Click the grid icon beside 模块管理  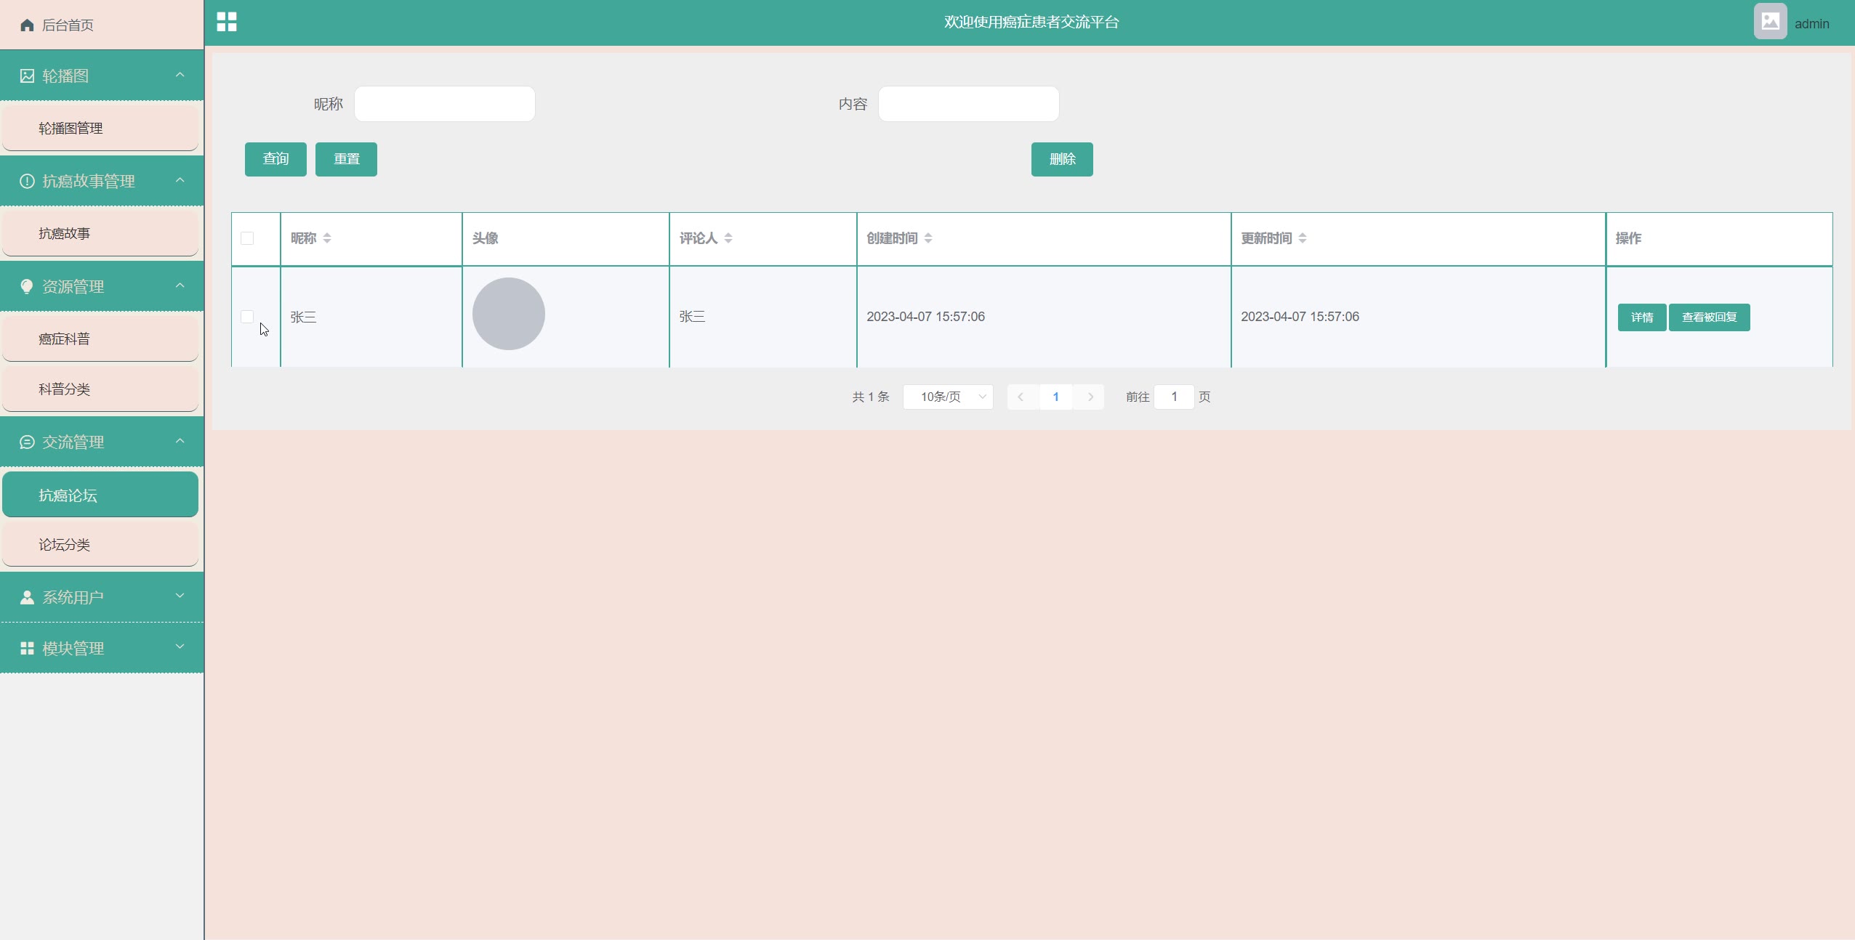27,648
